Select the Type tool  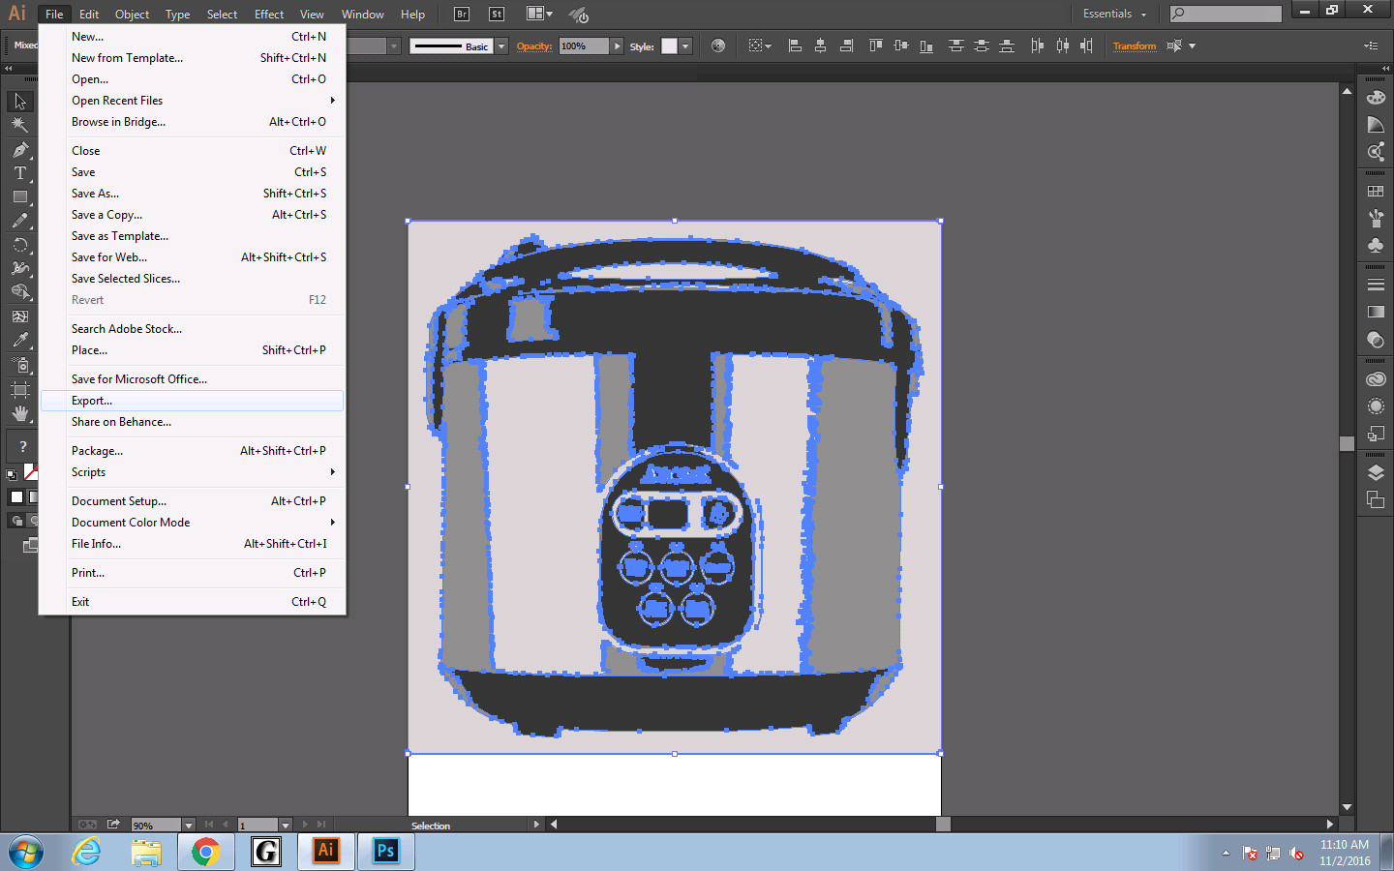(x=20, y=173)
